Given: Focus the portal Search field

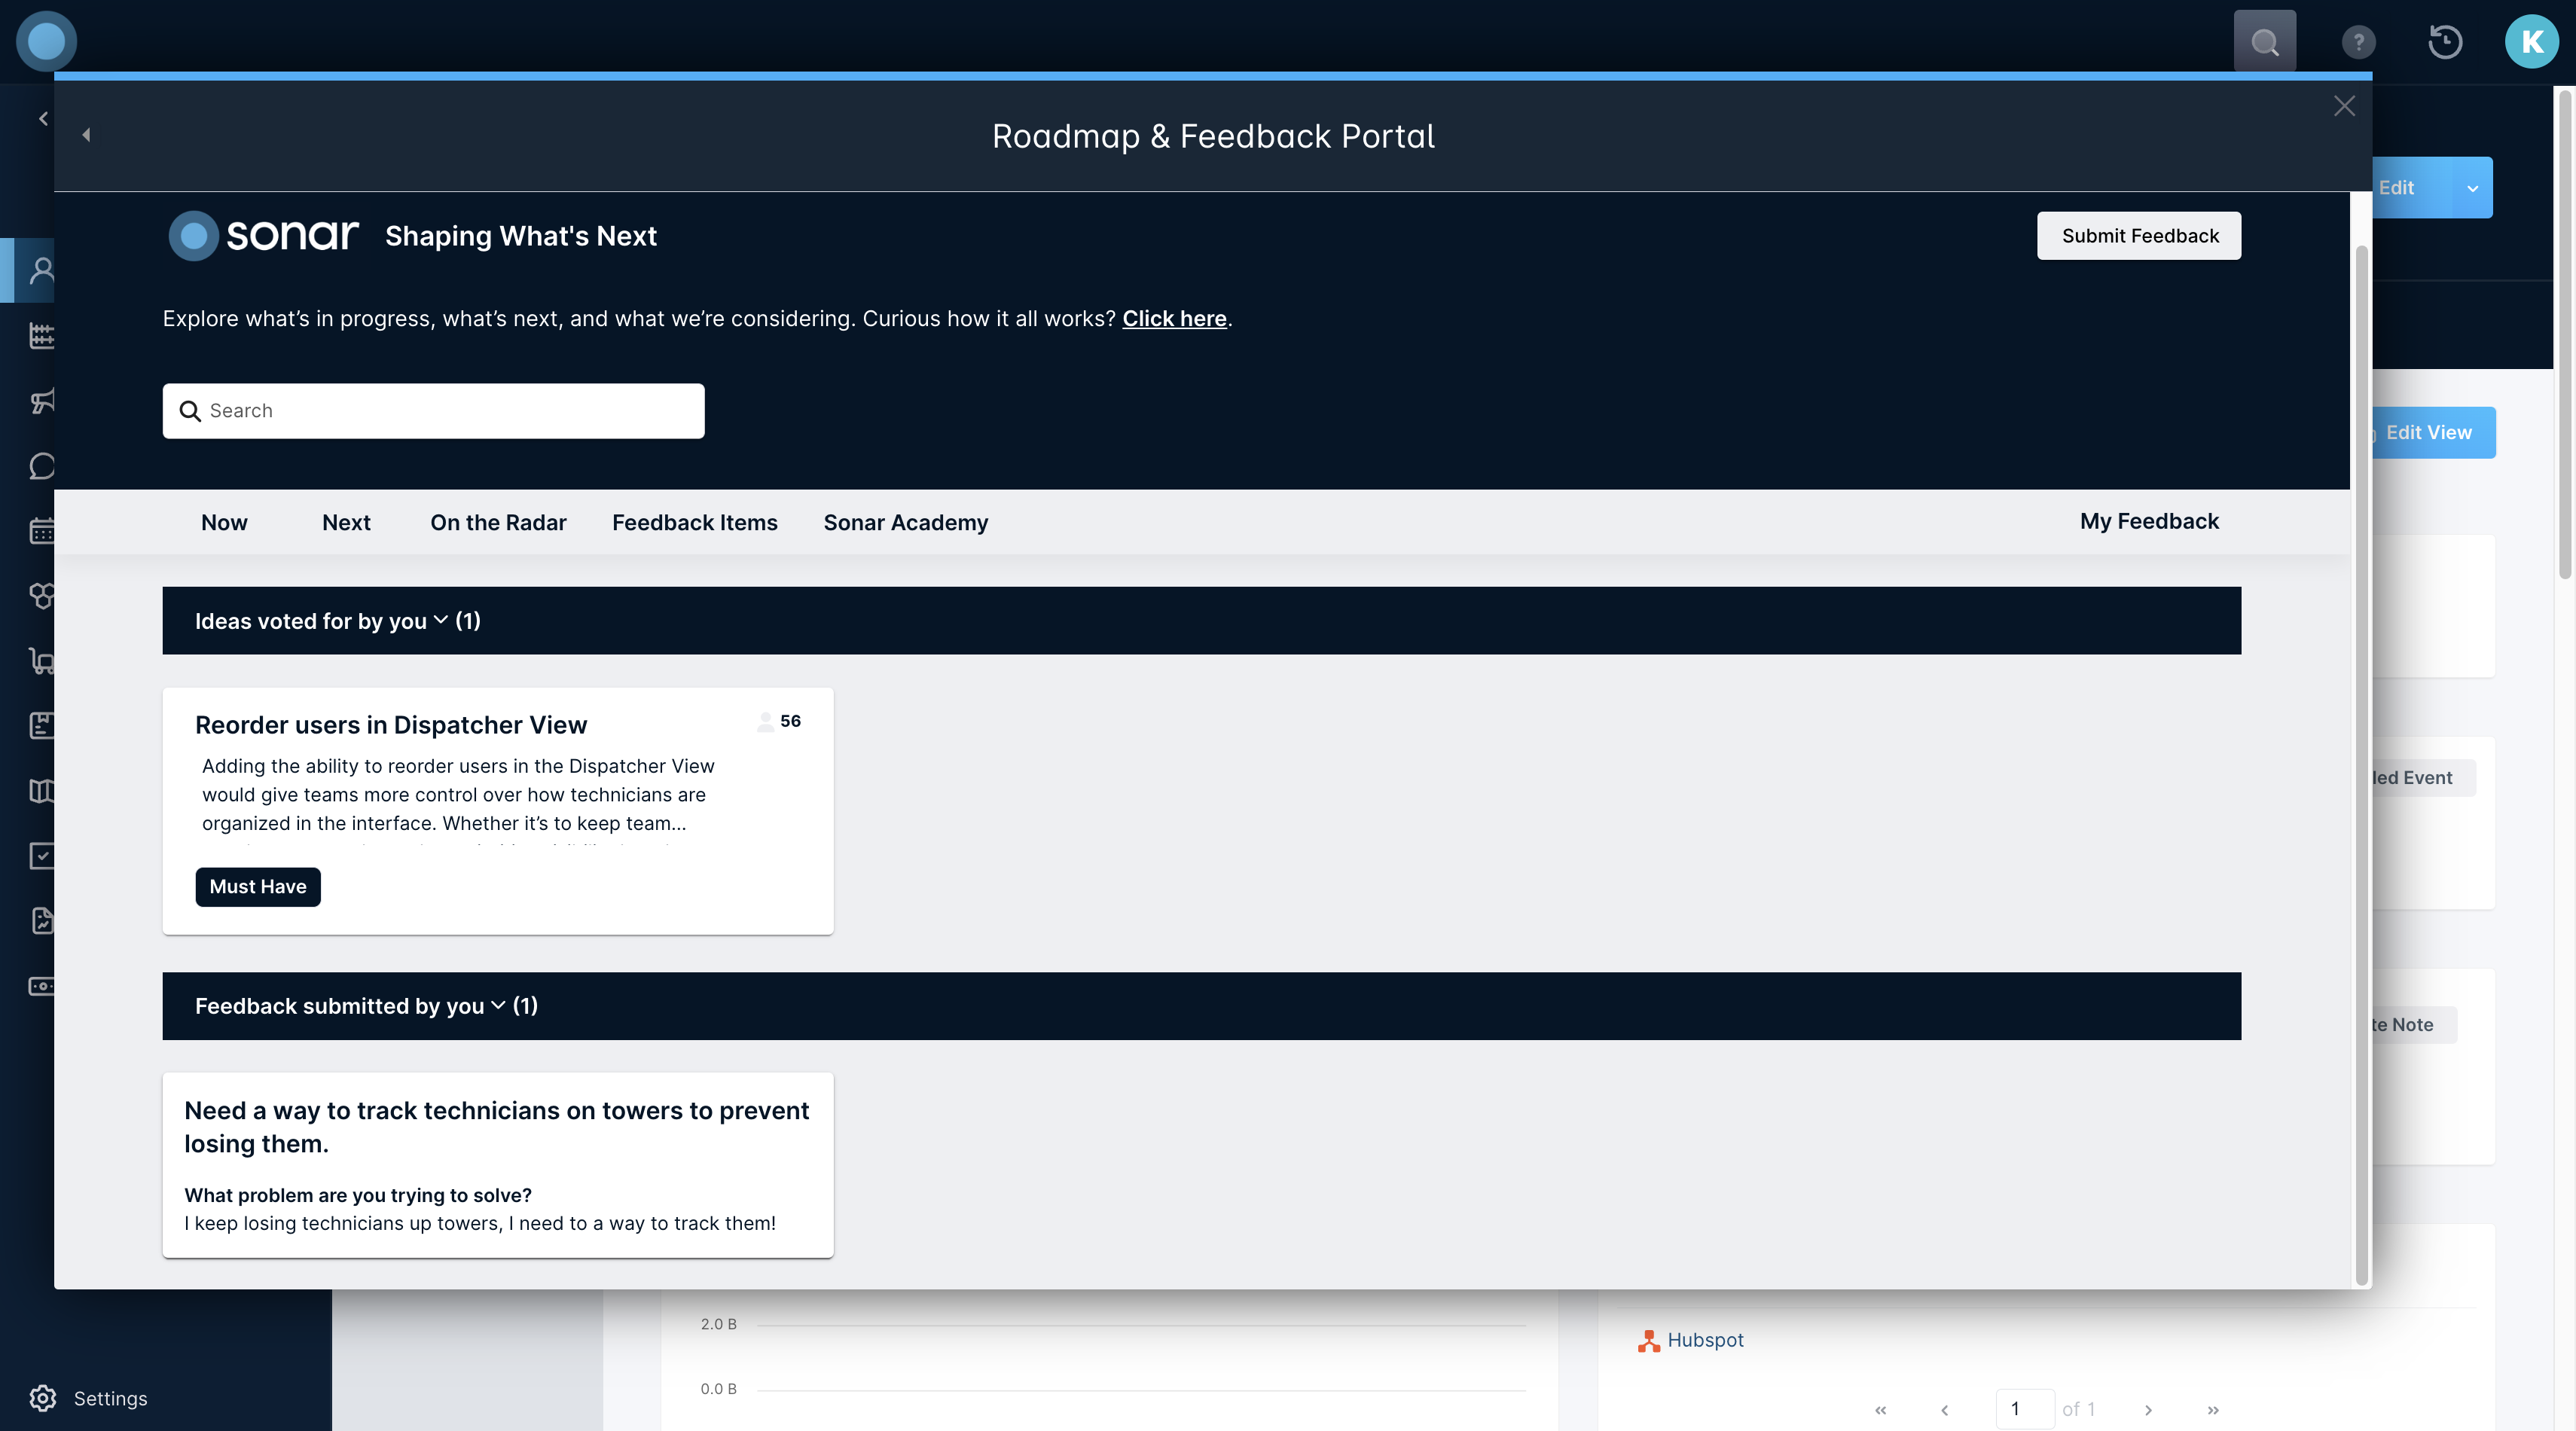Looking at the screenshot, I should click(434, 411).
